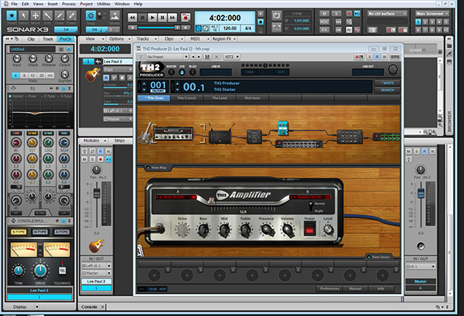Click the SEARCH button in TH2
Screen dimensions: 464x316
pos(387,90)
